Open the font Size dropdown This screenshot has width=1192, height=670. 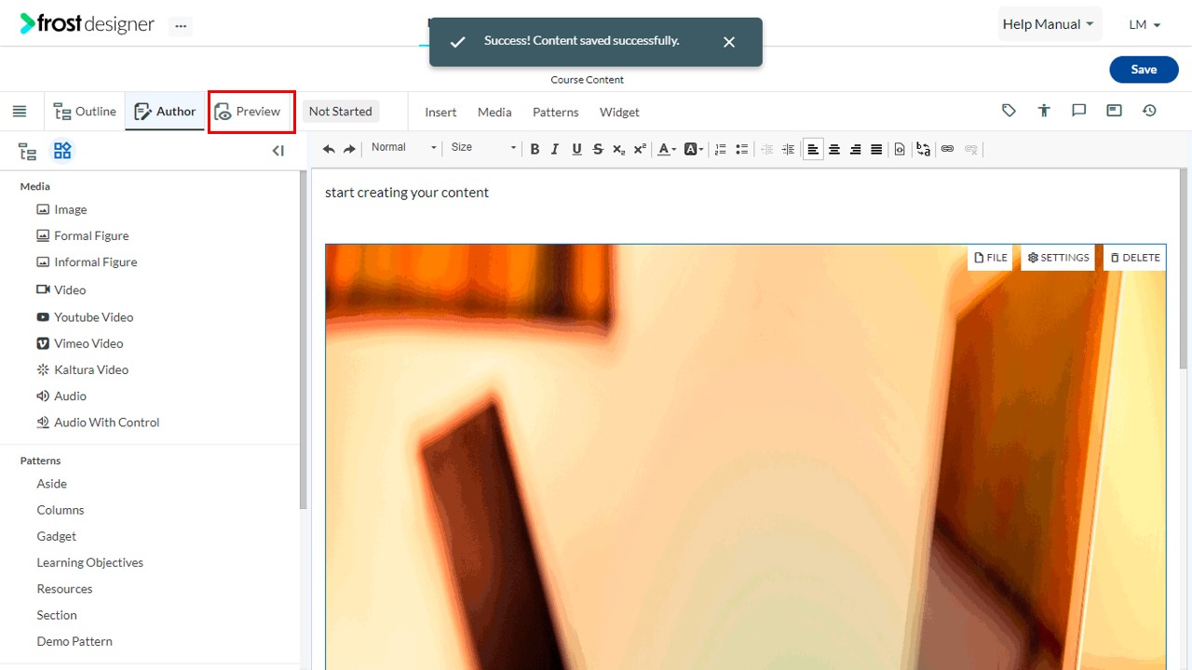click(x=482, y=148)
